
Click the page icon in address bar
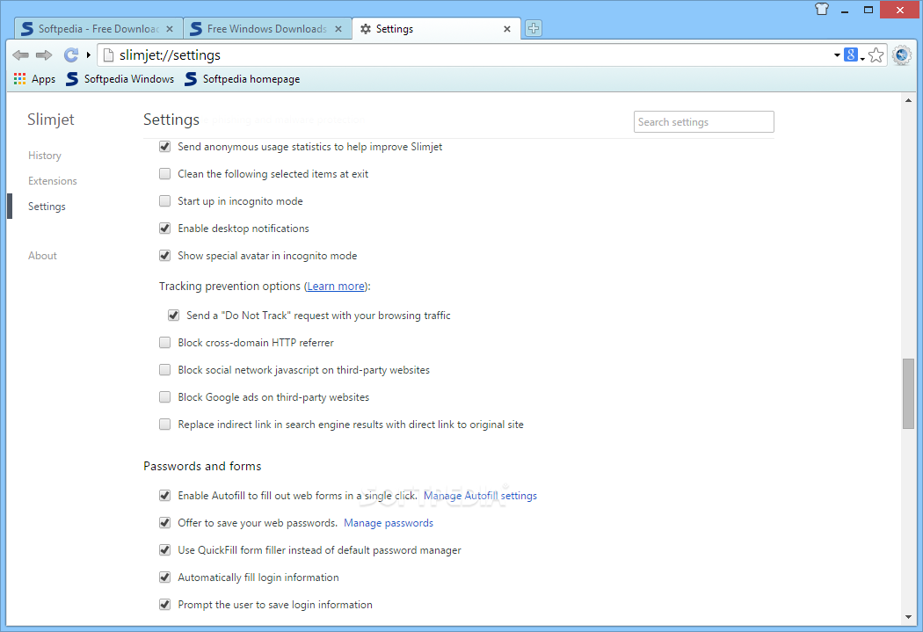pyautogui.click(x=108, y=55)
